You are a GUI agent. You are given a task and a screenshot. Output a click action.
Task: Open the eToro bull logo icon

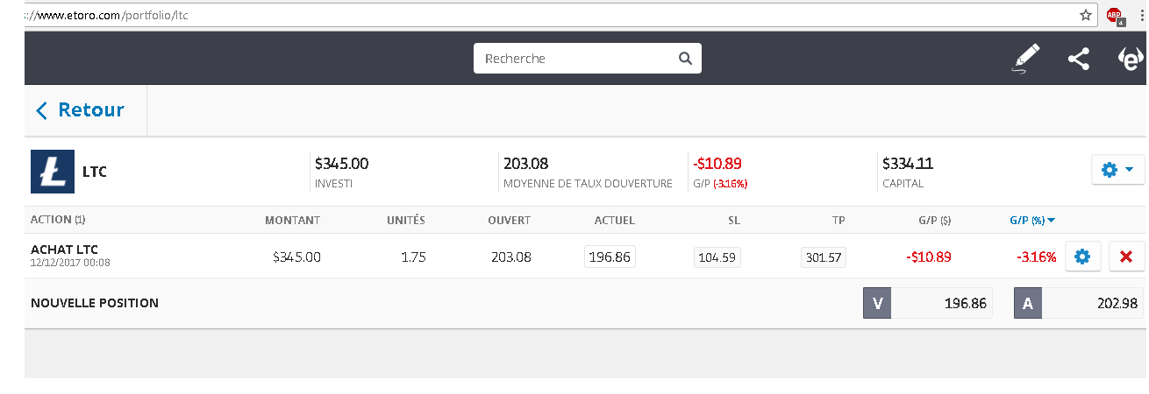pos(1131,59)
